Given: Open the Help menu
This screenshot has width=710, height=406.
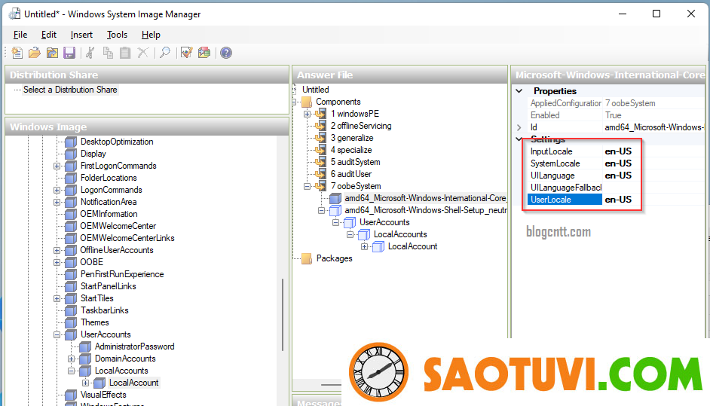Looking at the screenshot, I should (151, 35).
